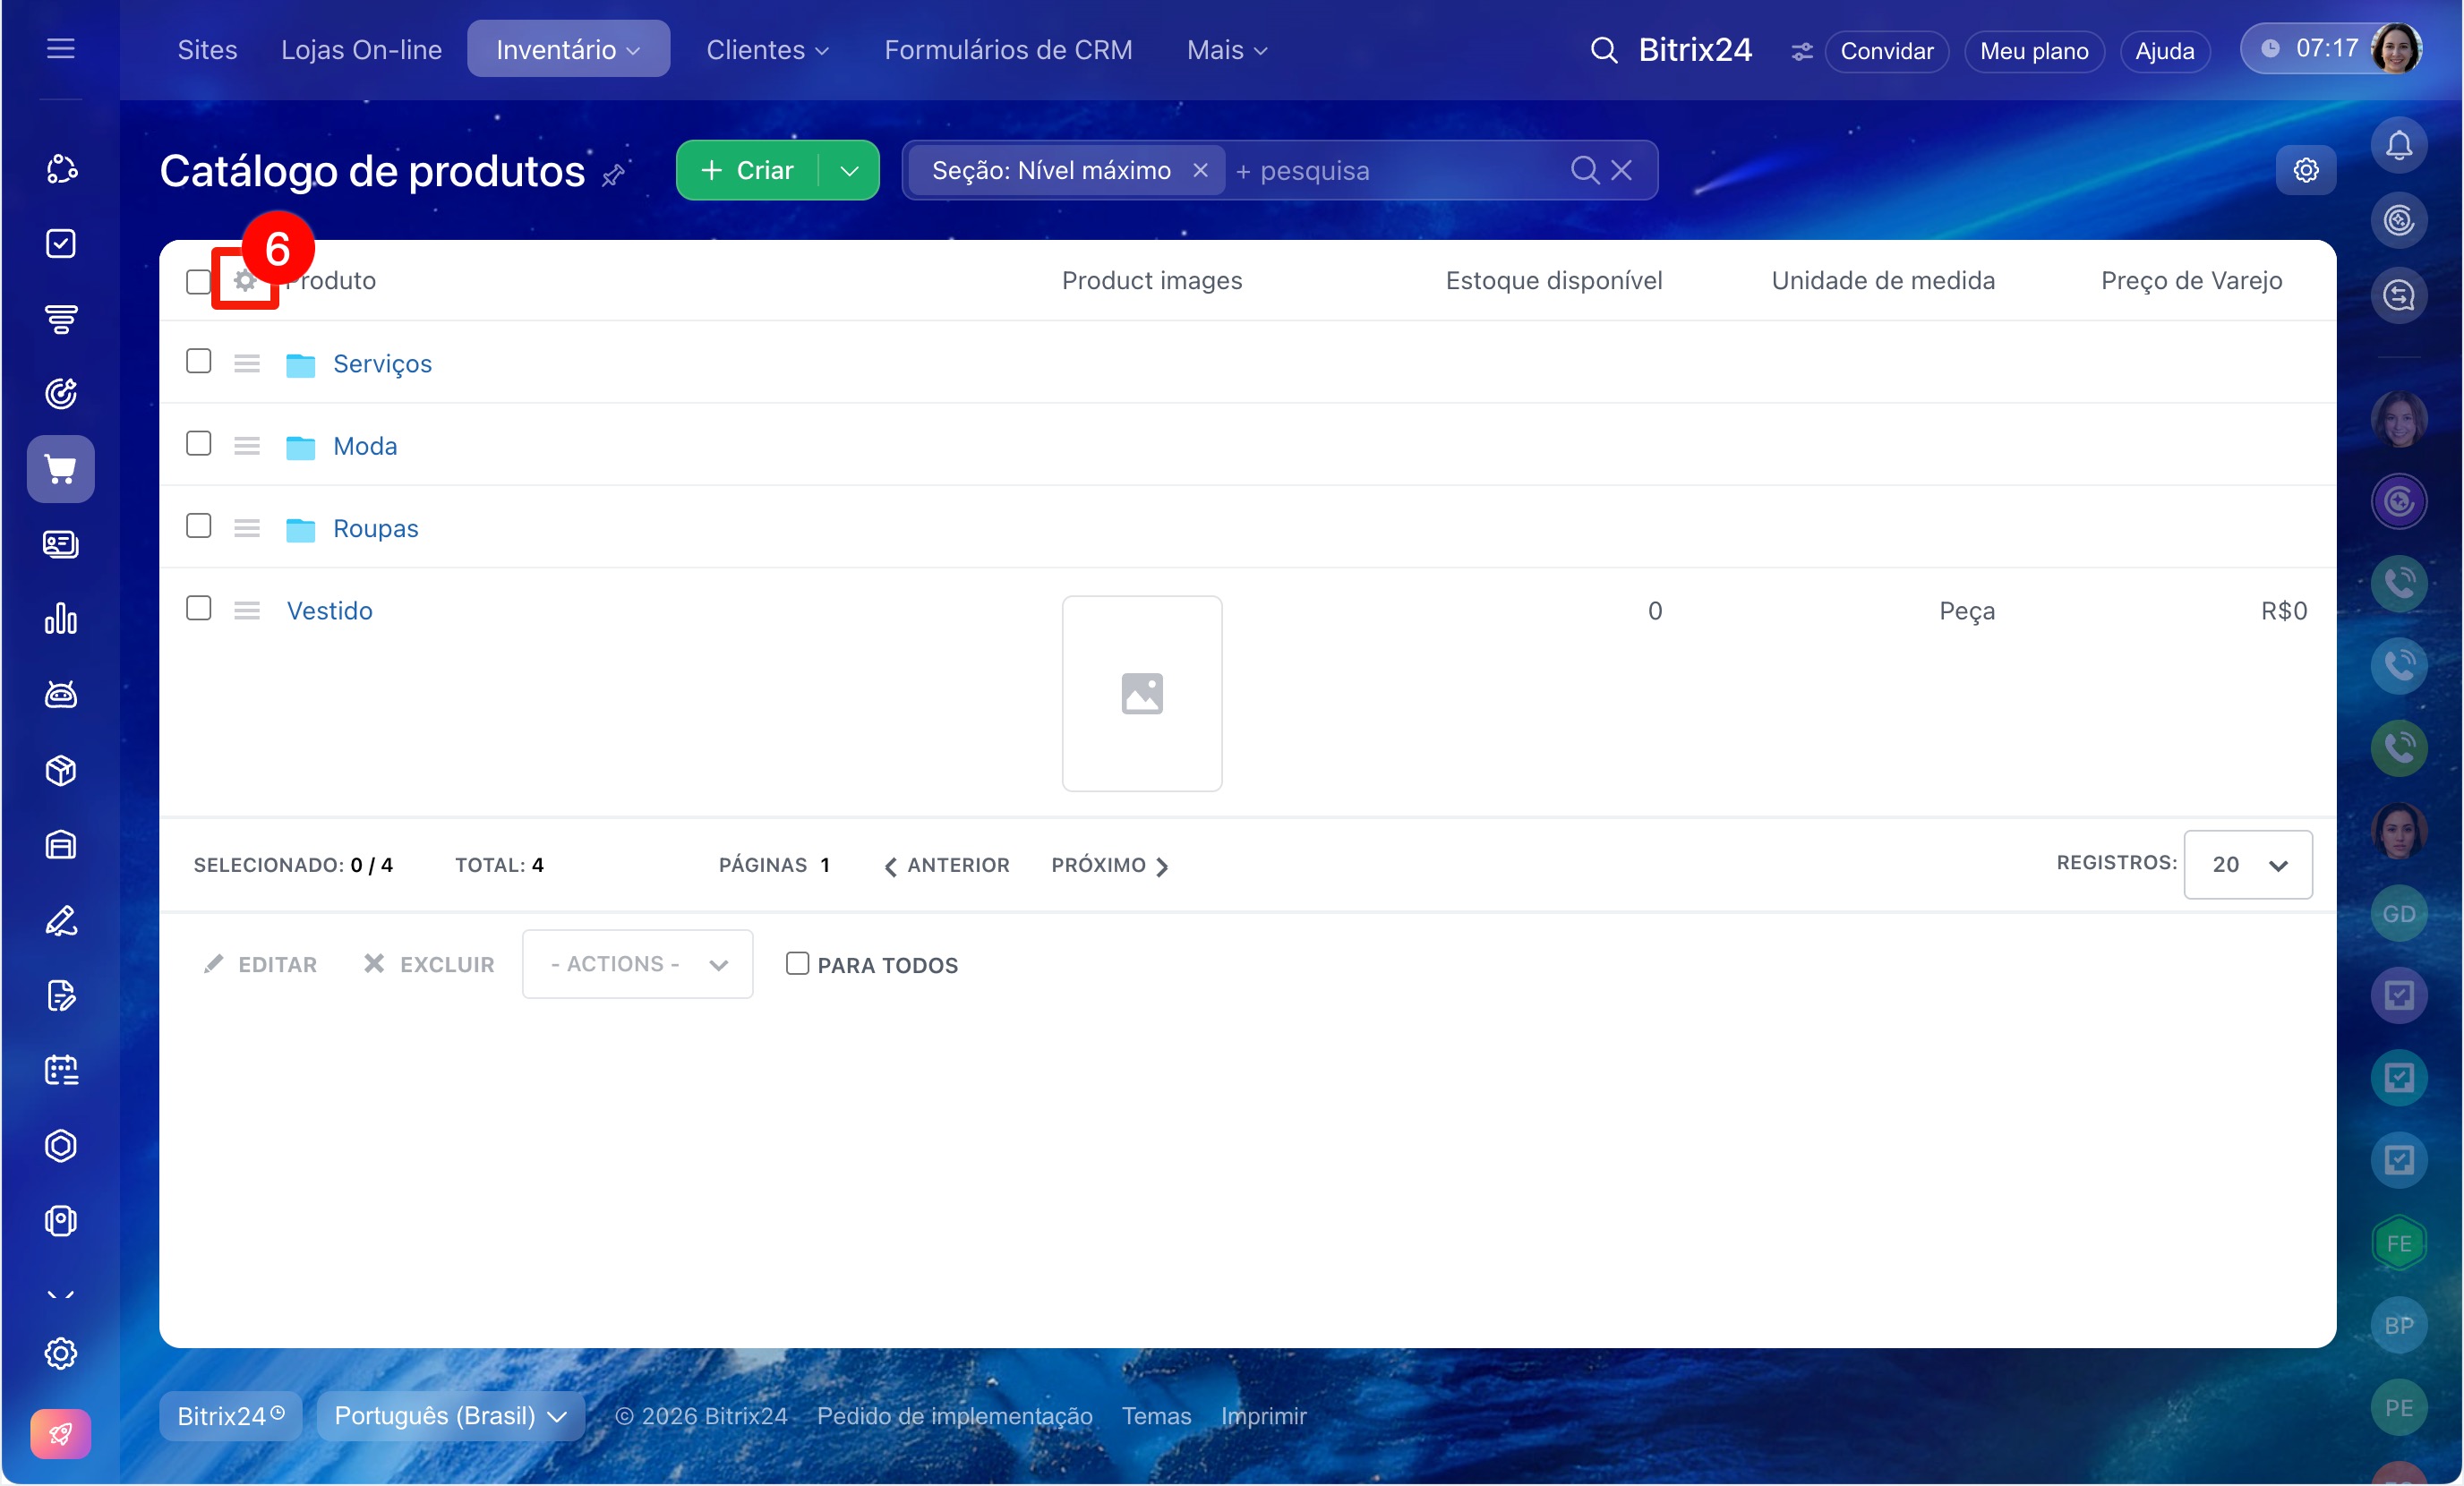Viewport: 2464px width, 1486px height.
Task: Open the Registros 20 dropdown
Action: point(2246,865)
